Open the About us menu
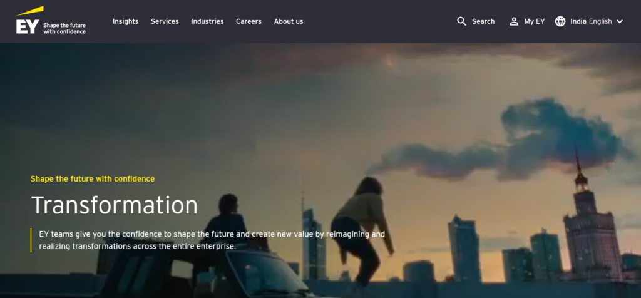The image size is (641, 298). (289, 21)
